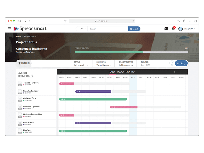Open the hamburger menu beside Spreadsmart logo
This screenshot has height=153, width=204.
(9, 29)
